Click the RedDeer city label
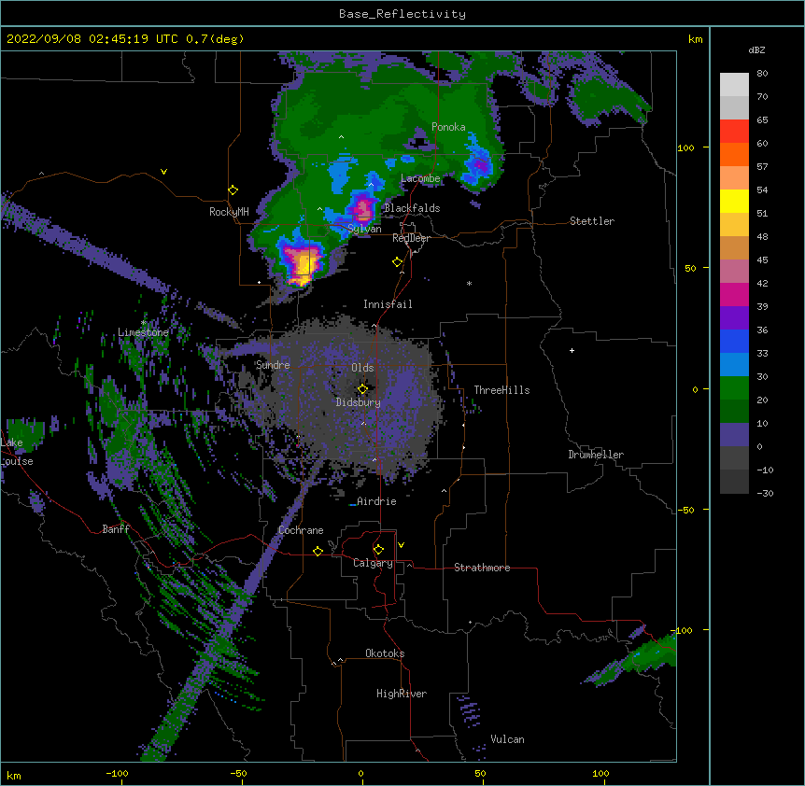The height and width of the screenshot is (786, 805). pos(411,238)
